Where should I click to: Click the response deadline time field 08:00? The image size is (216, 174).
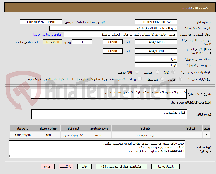(x=113, y=42)
